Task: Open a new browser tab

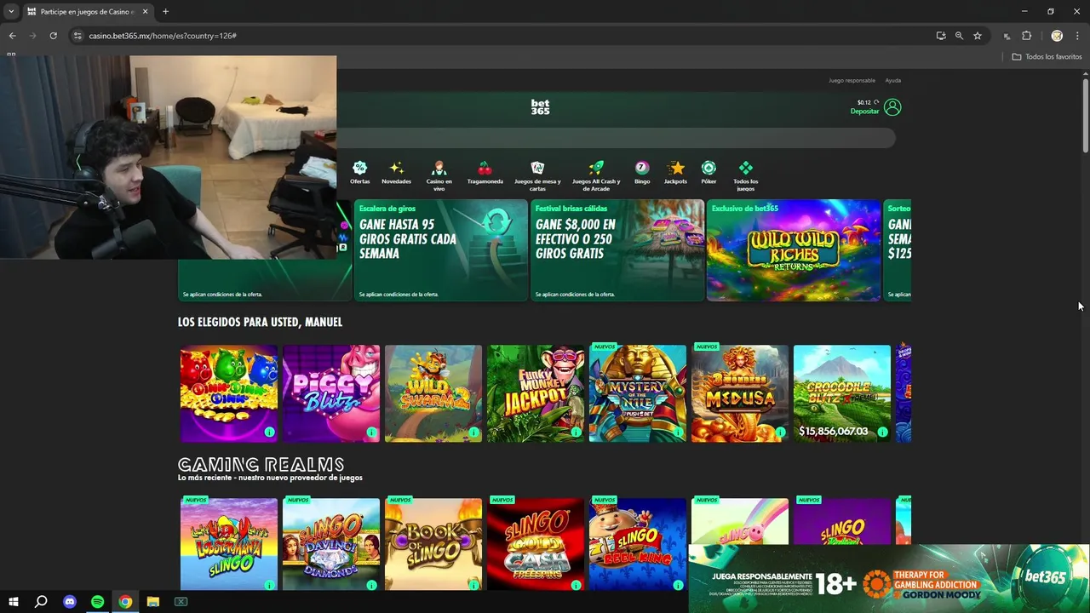Action: point(165,11)
